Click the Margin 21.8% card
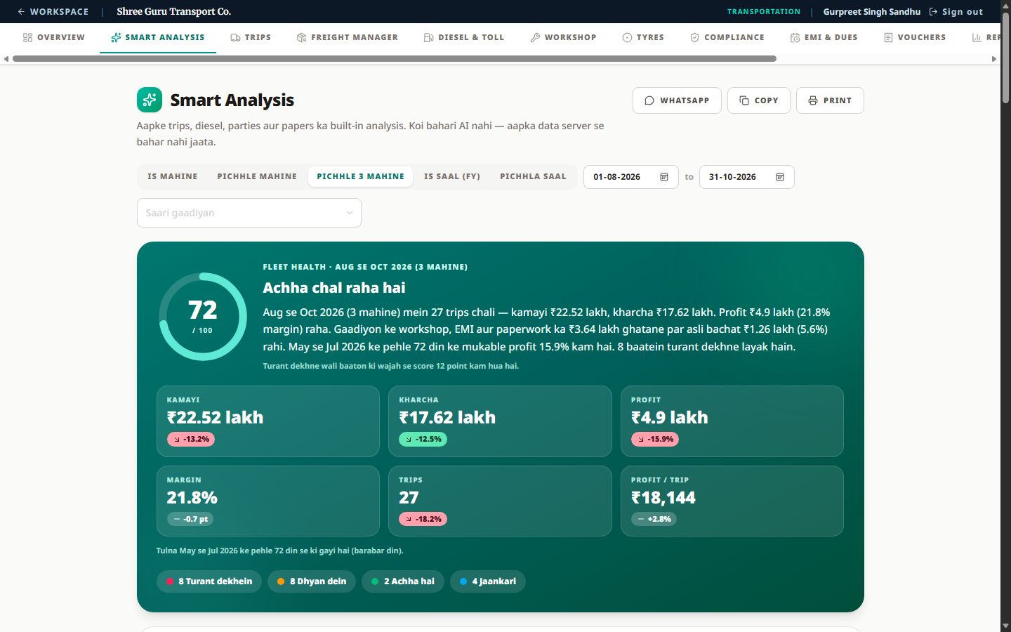The width and height of the screenshot is (1011, 632). coord(268,501)
